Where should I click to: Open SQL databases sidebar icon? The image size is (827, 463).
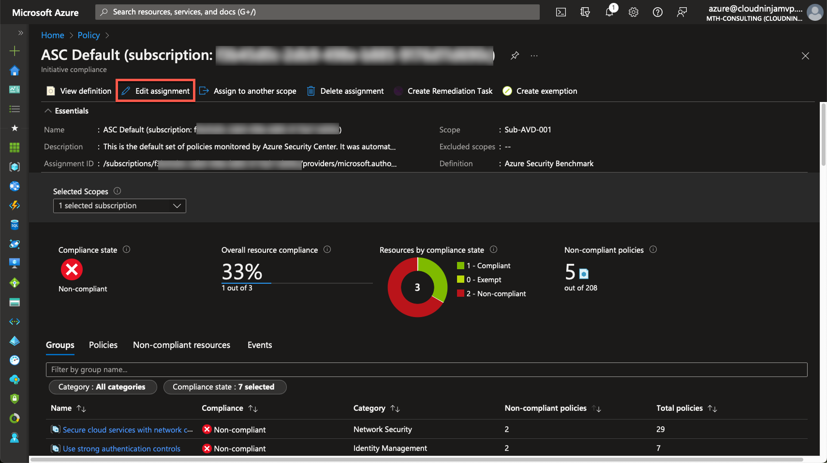coord(15,225)
